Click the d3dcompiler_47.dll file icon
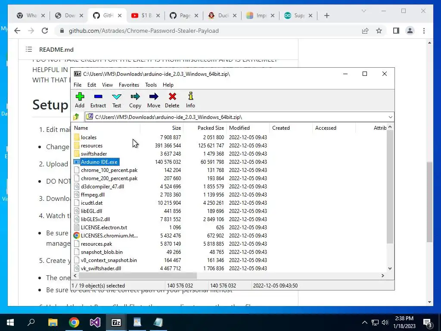 click(77, 186)
